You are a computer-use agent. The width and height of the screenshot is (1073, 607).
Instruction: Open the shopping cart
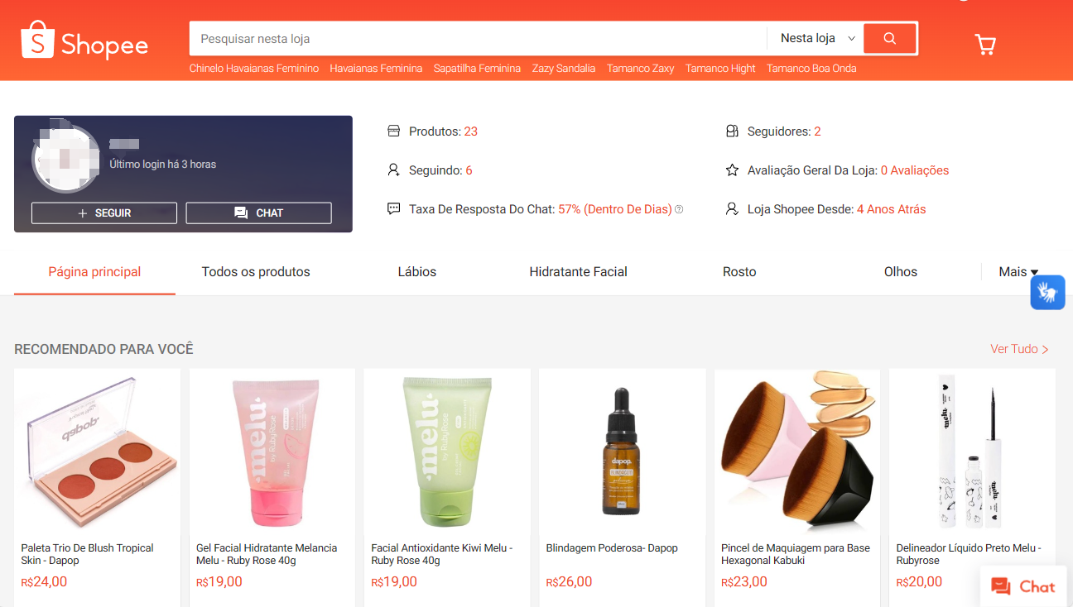tap(985, 44)
